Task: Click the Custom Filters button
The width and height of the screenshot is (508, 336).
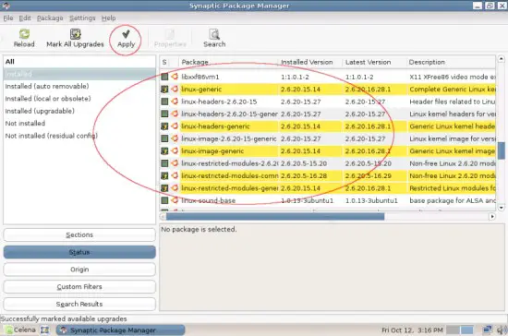Action: click(79, 286)
